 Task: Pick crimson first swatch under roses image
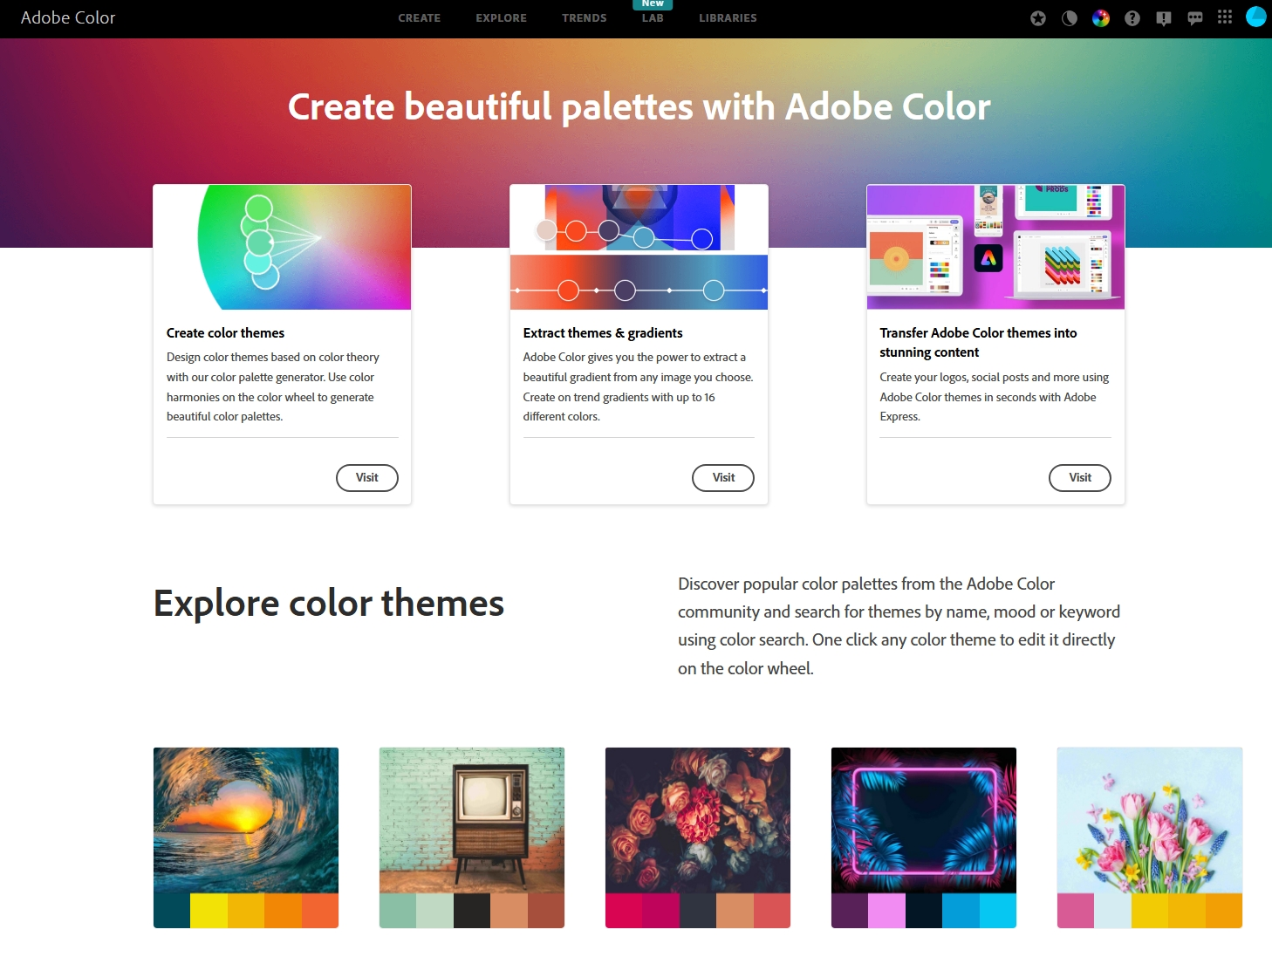point(624,911)
